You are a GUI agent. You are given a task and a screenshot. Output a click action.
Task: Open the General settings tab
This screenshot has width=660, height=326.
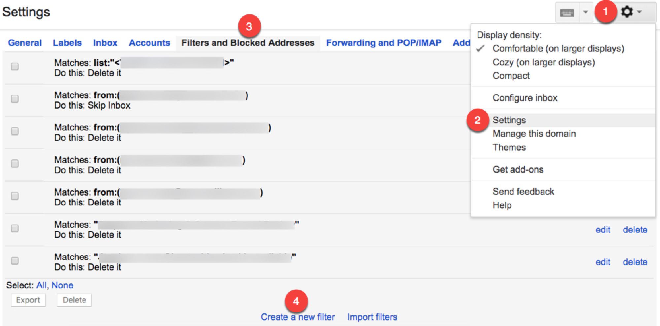click(x=25, y=43)
